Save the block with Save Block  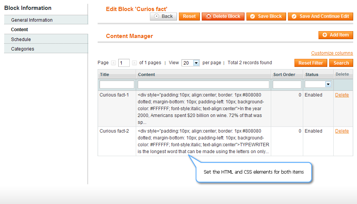point(266,17)
